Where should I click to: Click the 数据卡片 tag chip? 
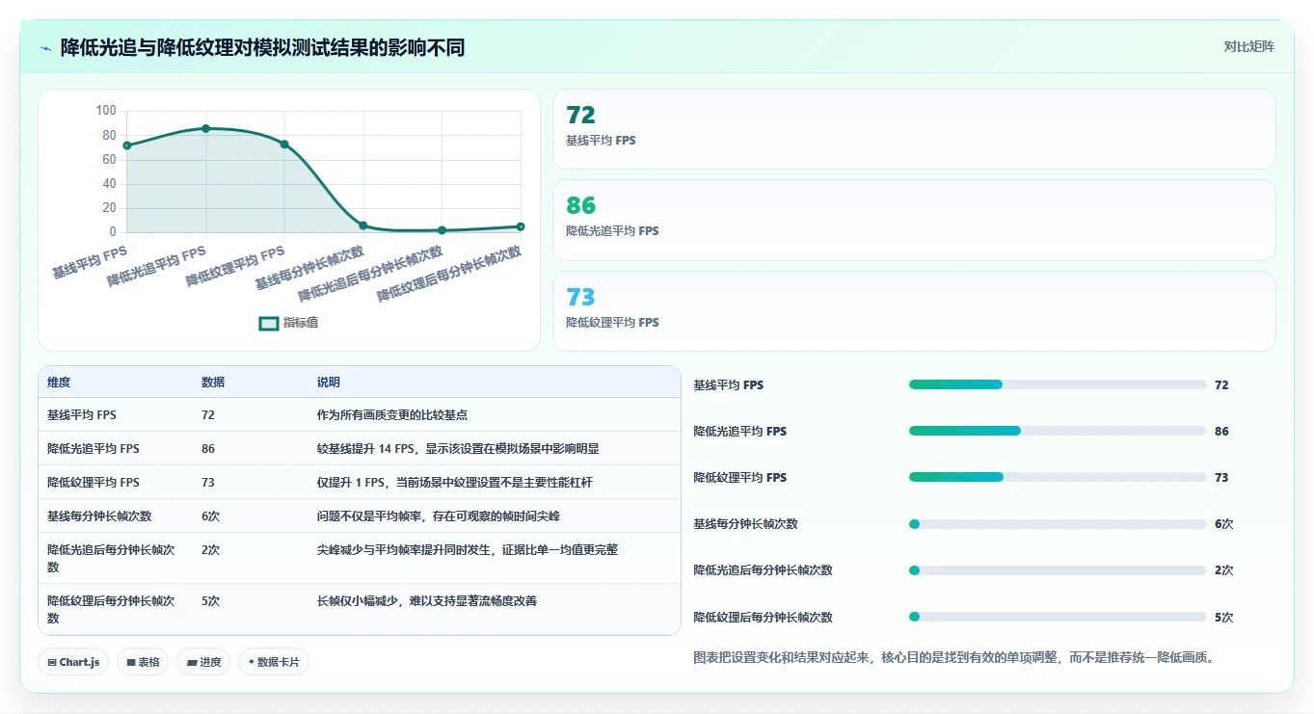[x=274, y=662]
